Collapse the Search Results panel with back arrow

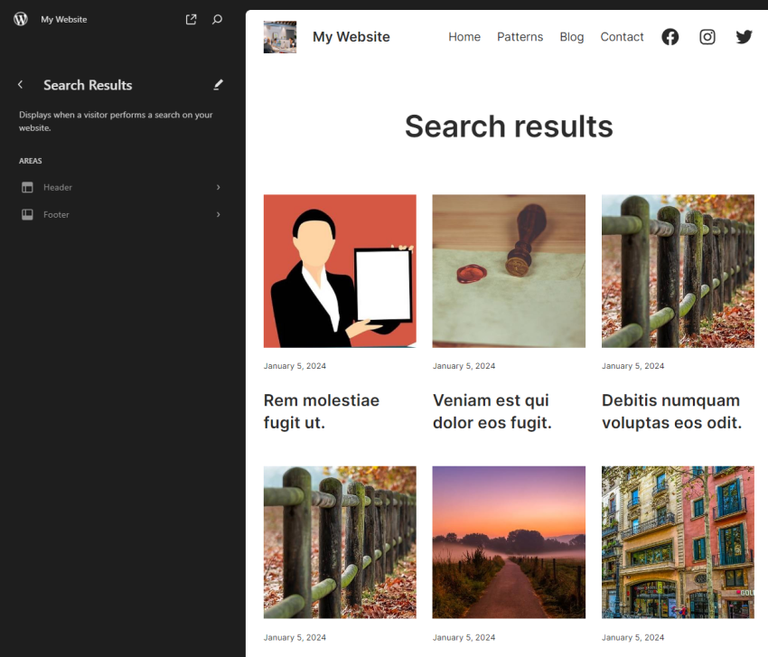(20, 84)
